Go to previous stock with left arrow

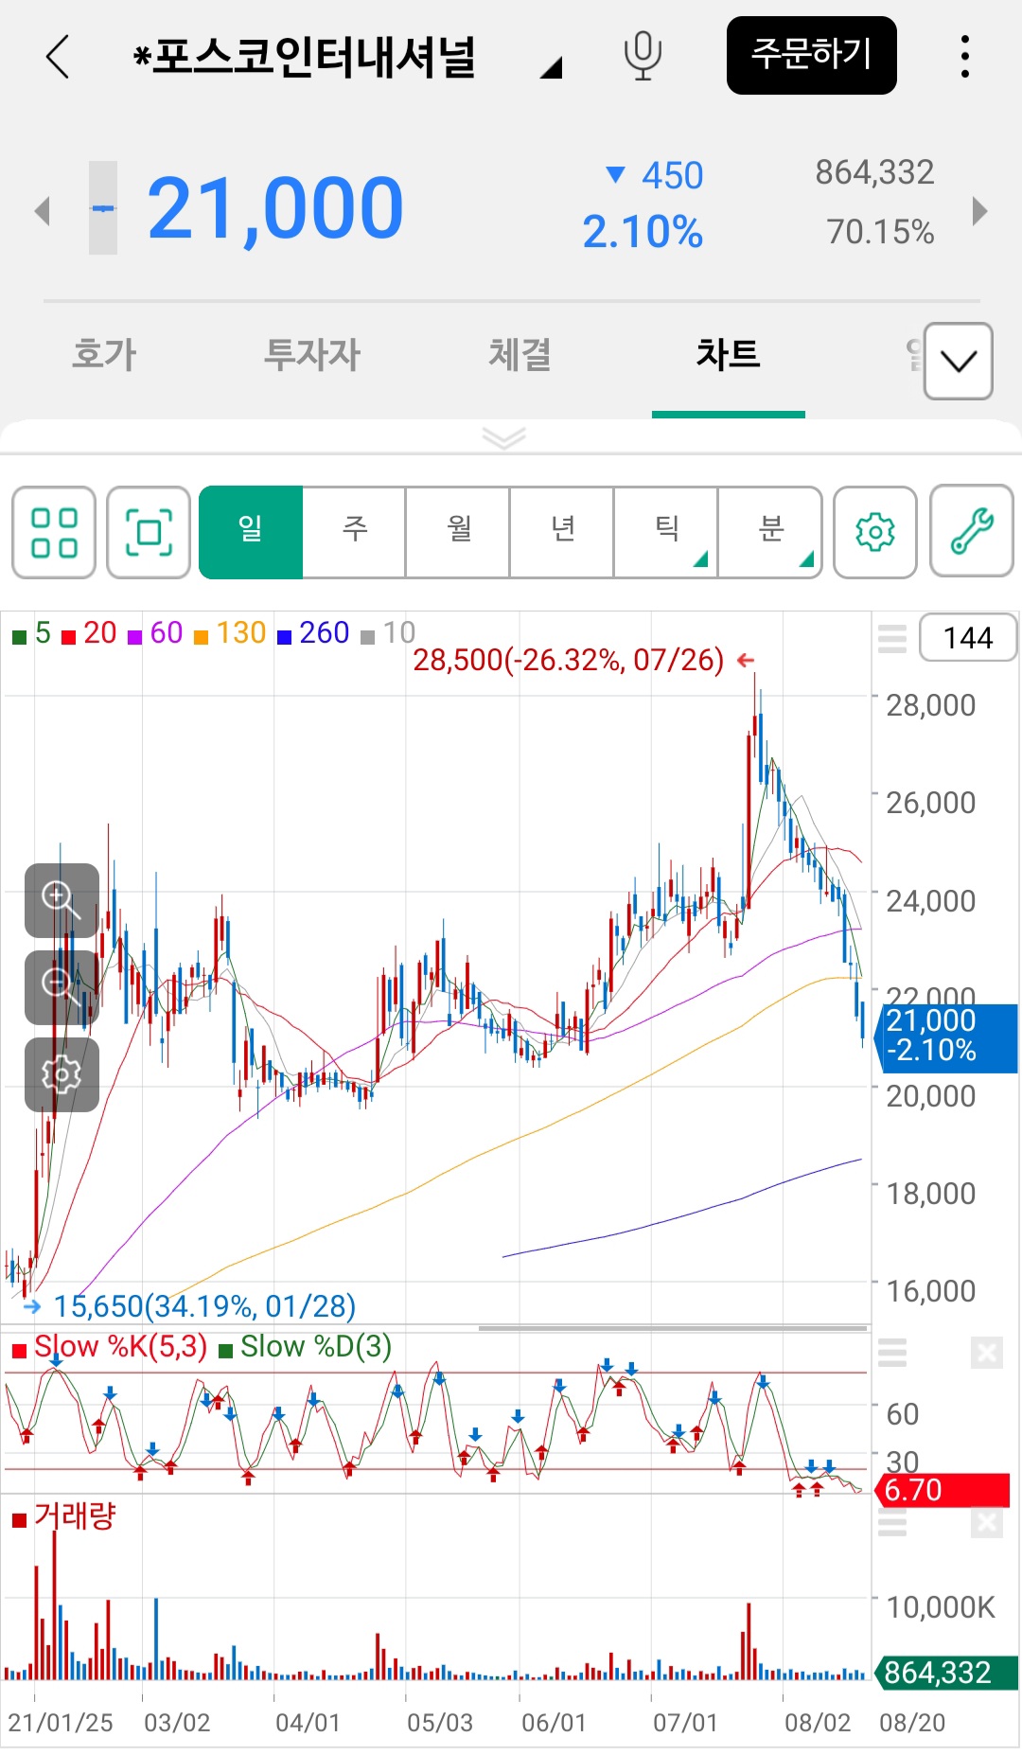(42, 210)
